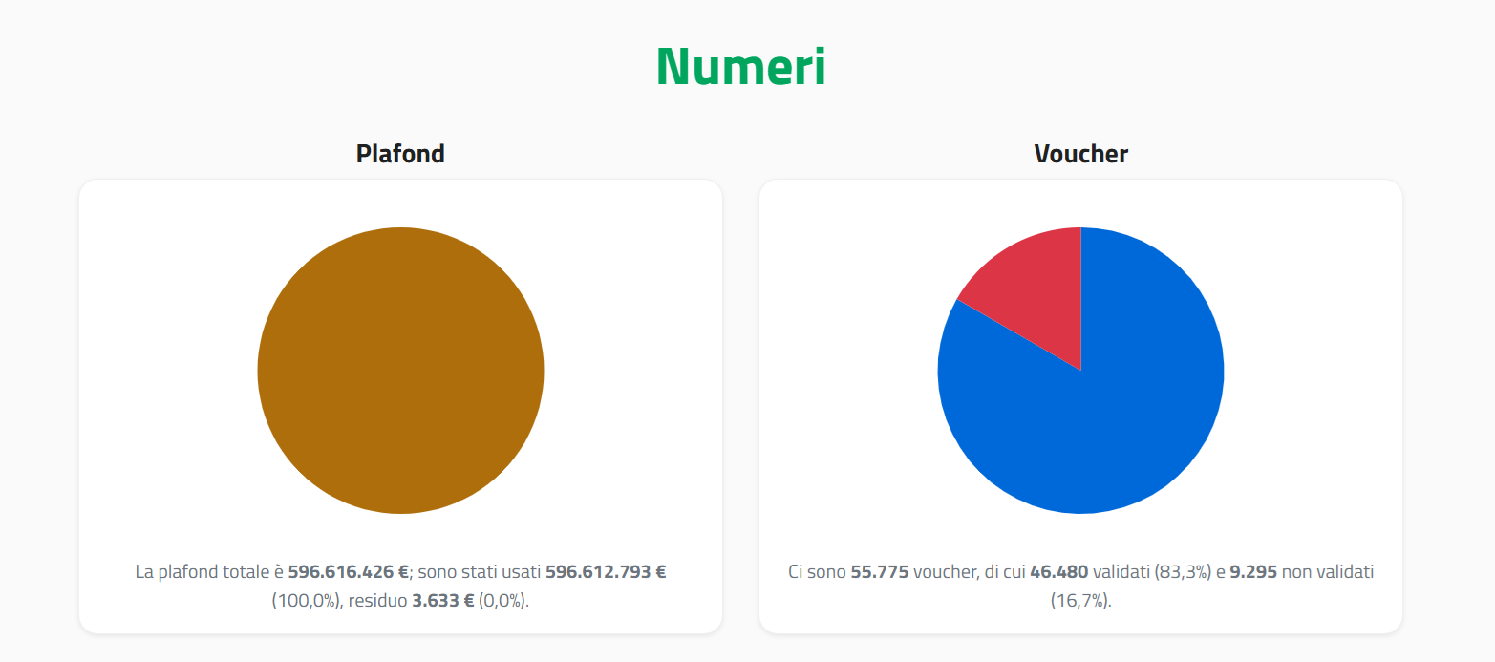Click the brown Plafond pie chart
This screenshot has width=1495, height=662.
click(400, 371)
